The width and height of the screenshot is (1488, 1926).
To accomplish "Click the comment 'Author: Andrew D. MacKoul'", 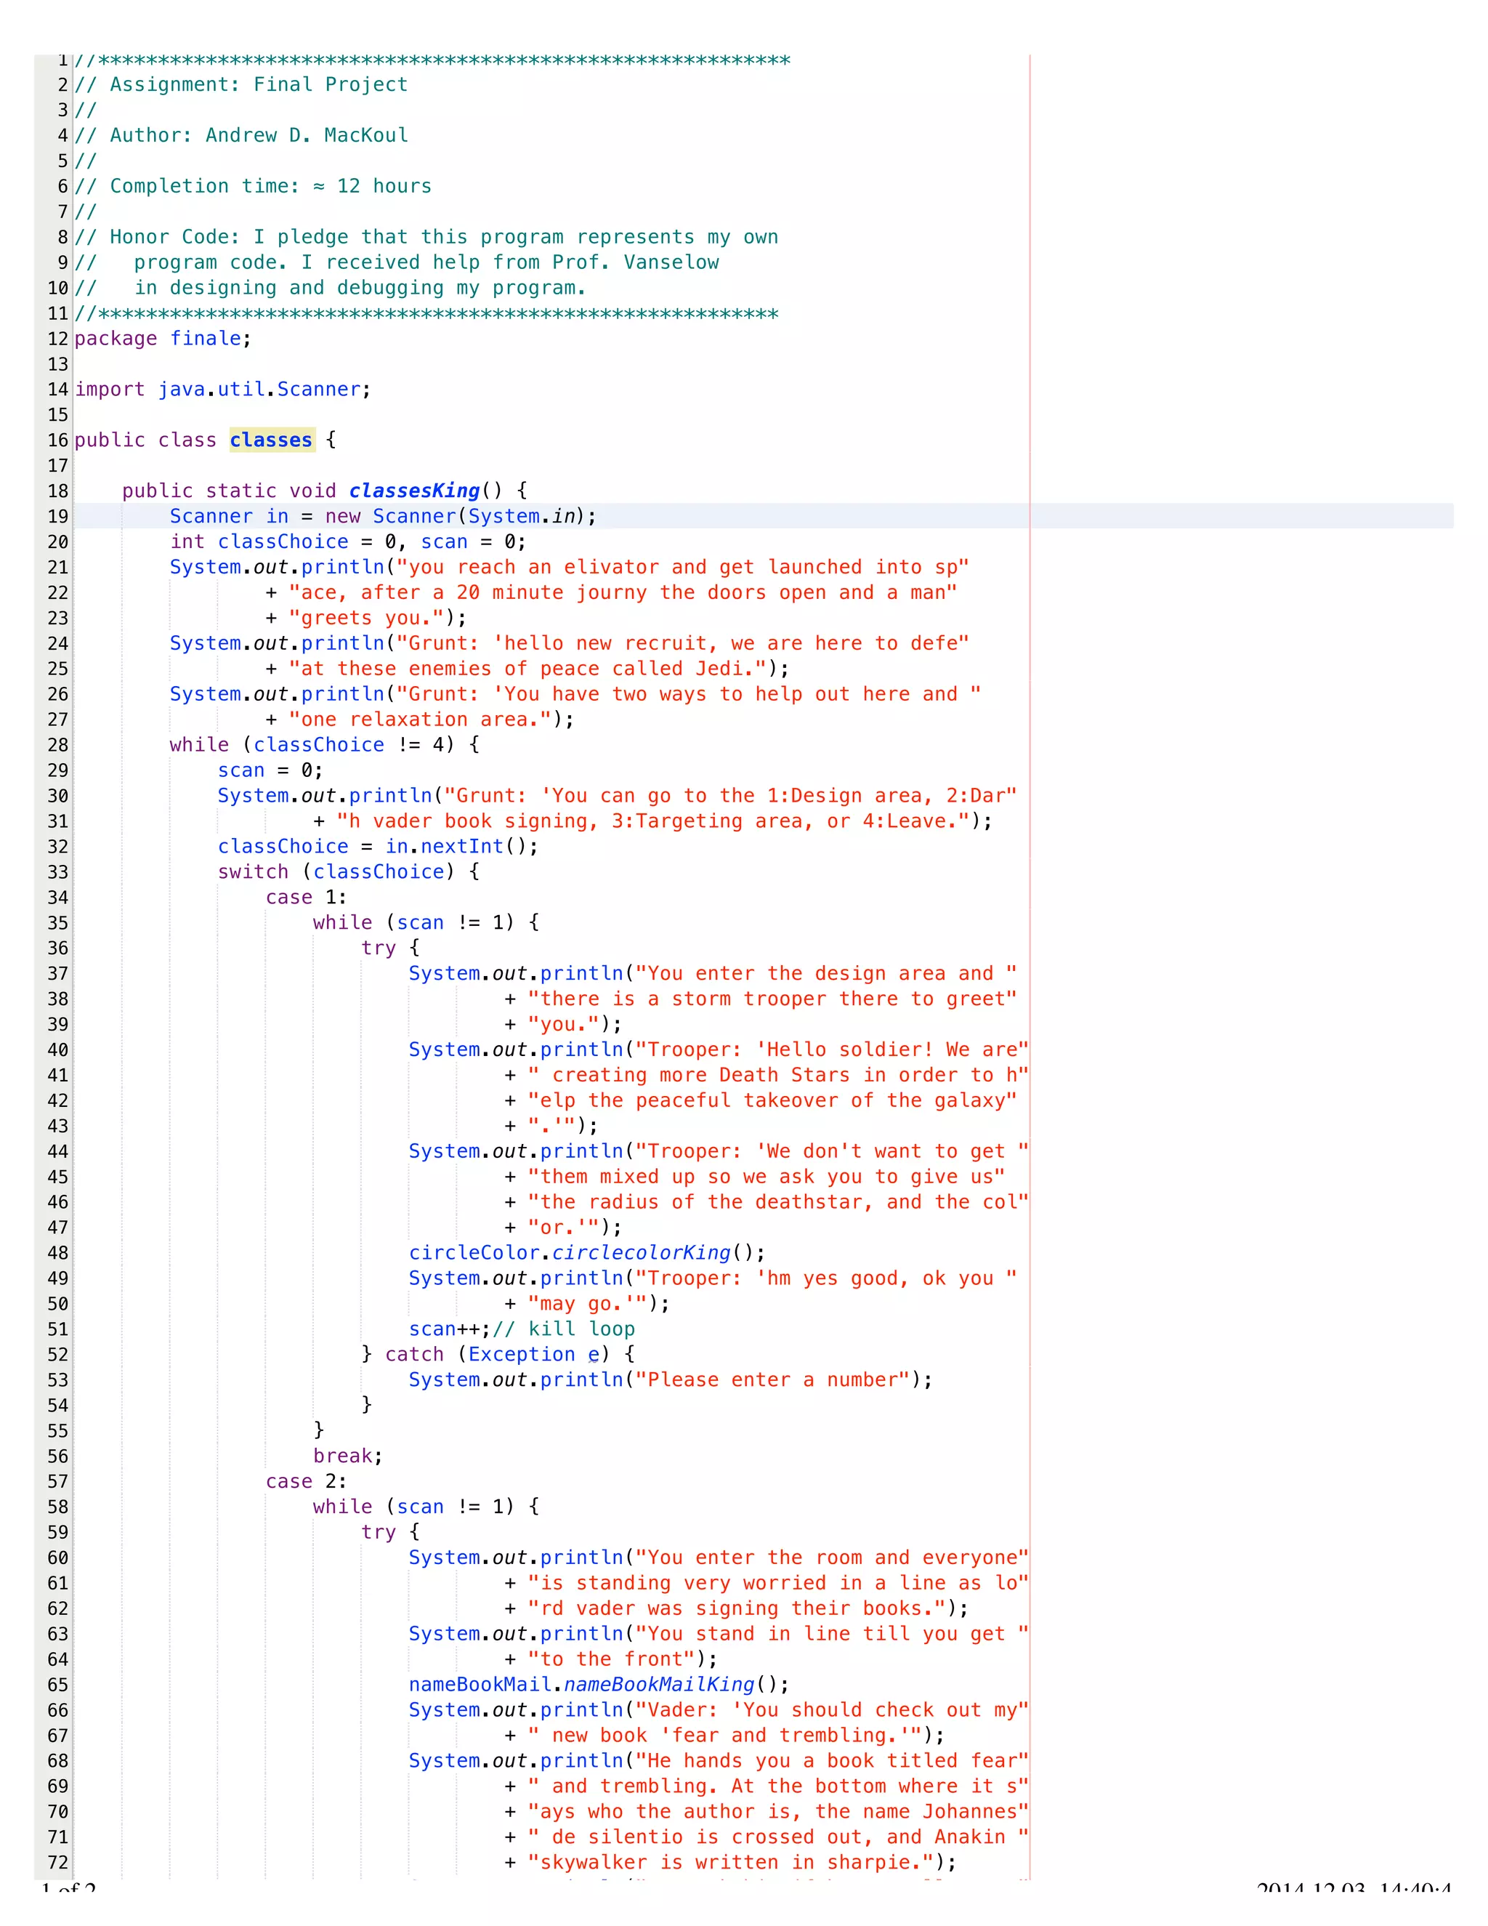I will 259,136.
